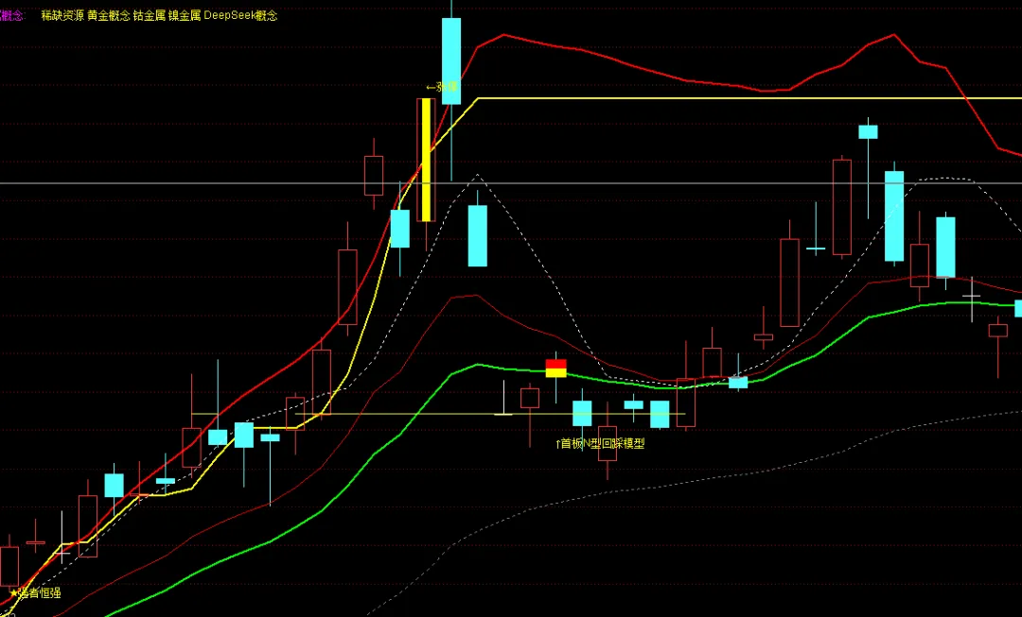
Task: Select the tall yellow limit-up candlestick
Action: pyautogui.click(x=426, y=160)
